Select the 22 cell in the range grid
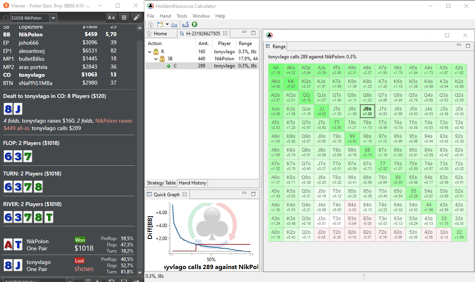The height and width of the screenshot is (282, 475). click(459, 234)
